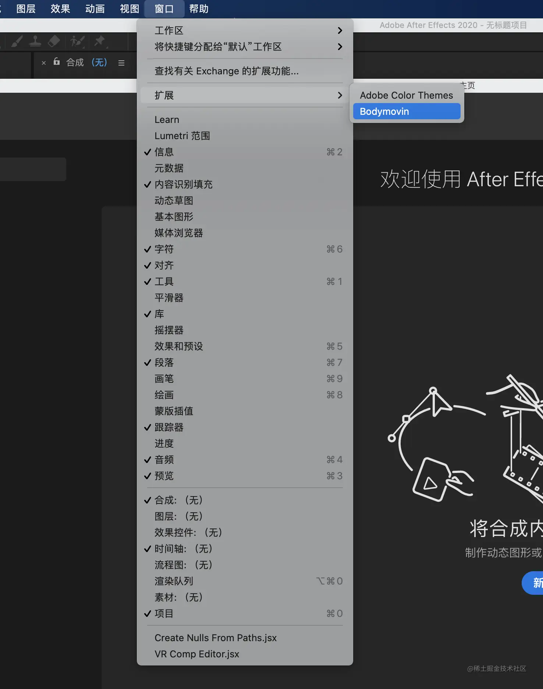
Task: Show the 元数据 panel
Action: click(x=245, y=168)
